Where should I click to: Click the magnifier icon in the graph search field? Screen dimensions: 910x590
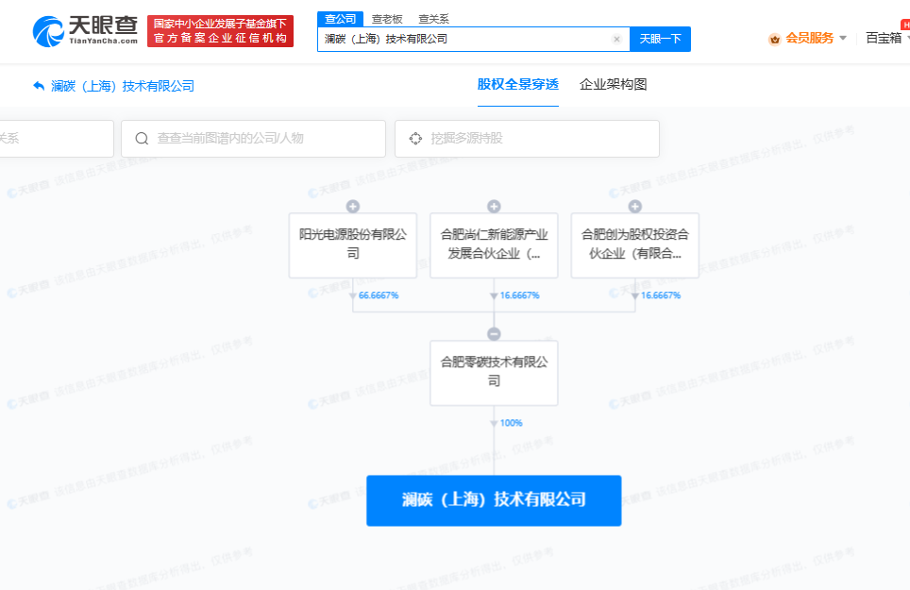coord(142,139)
